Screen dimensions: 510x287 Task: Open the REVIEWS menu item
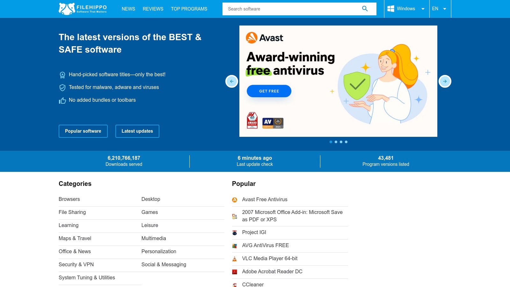point(153,9)
